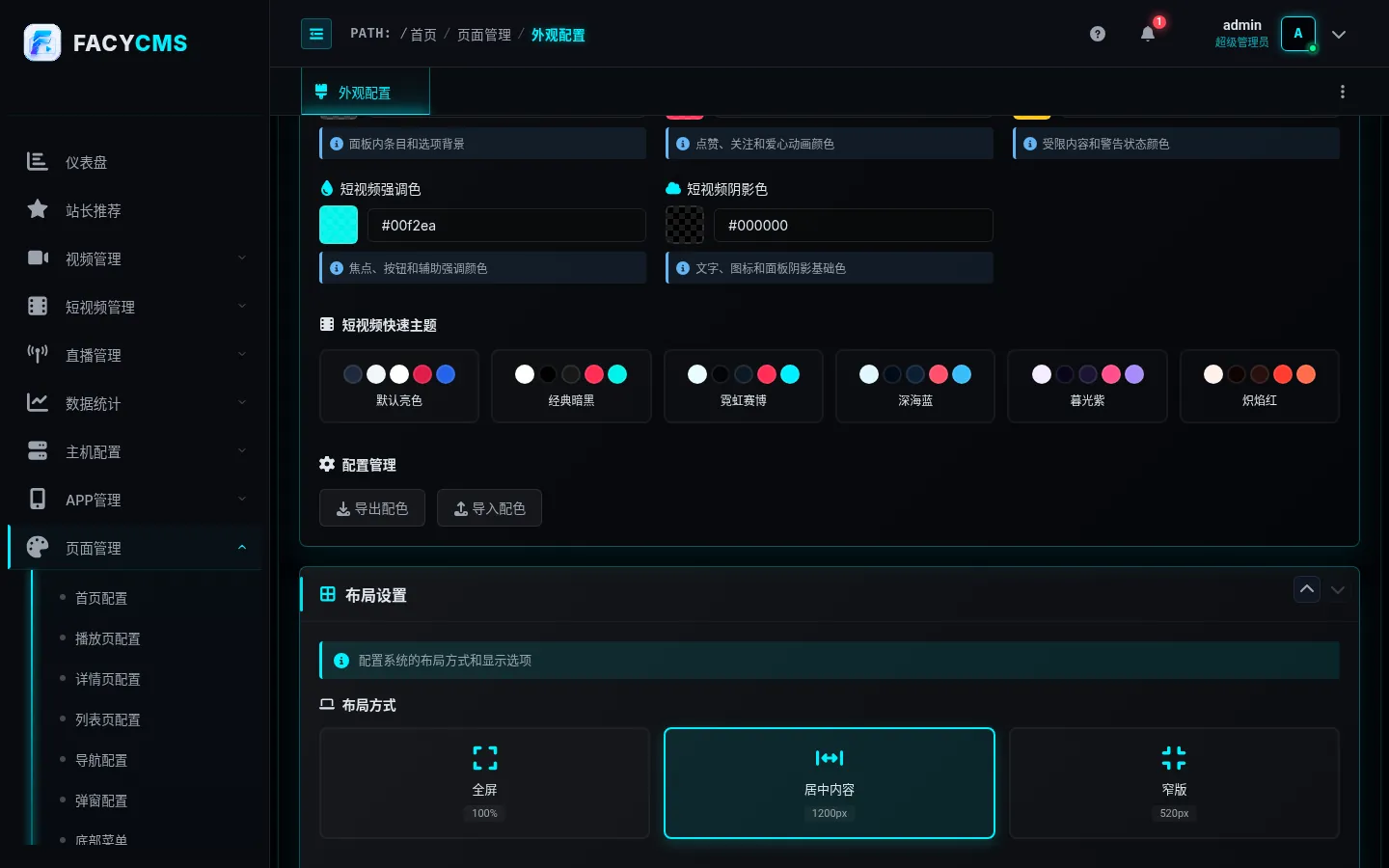Open the admin user dropdown arrow
The height and width of the screenshot is (868, 1389).
coord(1339,35)
